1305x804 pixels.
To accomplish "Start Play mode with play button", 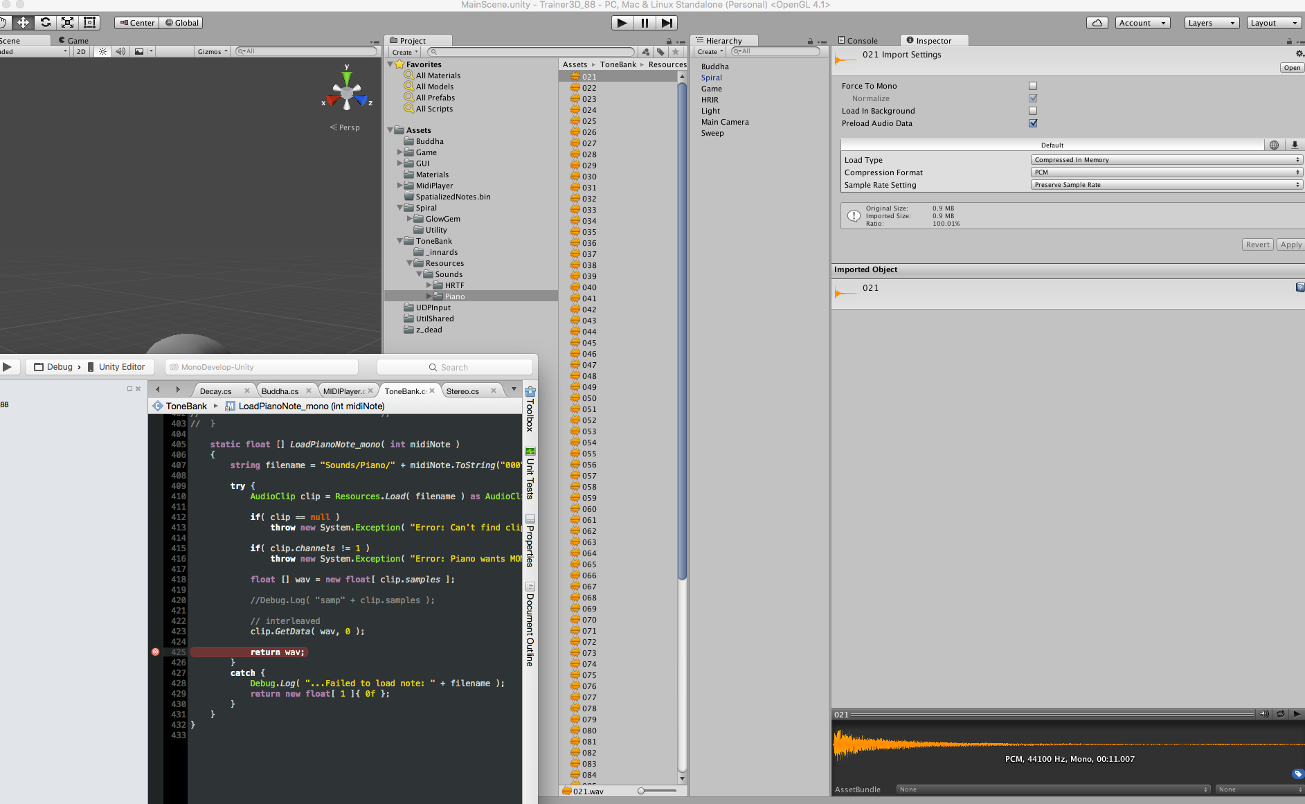I will (622, 23).
